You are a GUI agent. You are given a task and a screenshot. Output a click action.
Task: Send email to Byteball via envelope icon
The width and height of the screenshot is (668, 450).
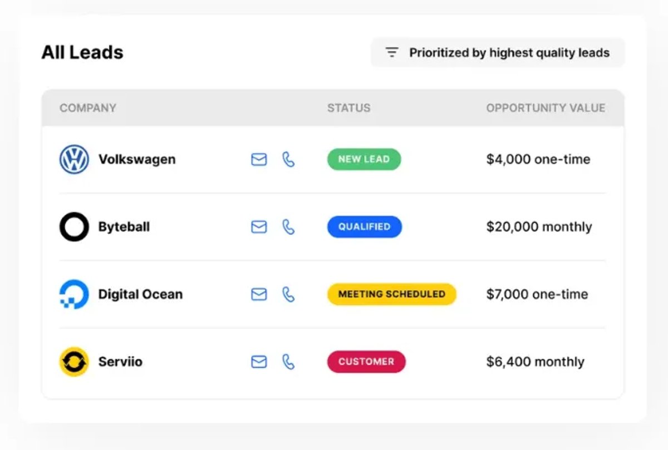(x=259, y=227)
